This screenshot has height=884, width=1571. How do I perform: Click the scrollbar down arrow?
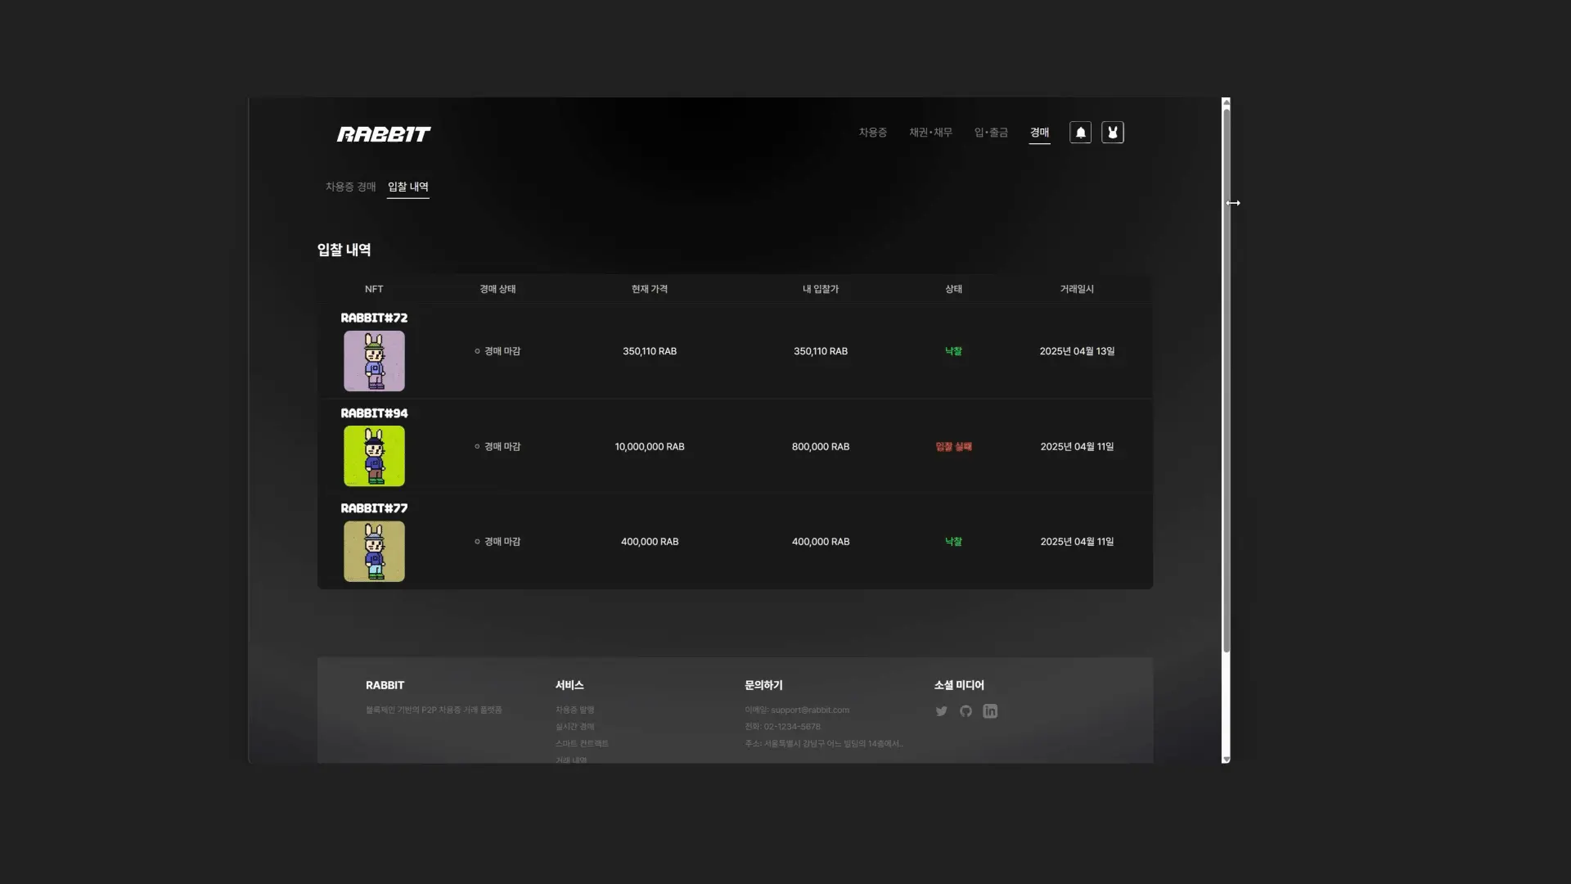point(1226,760)
